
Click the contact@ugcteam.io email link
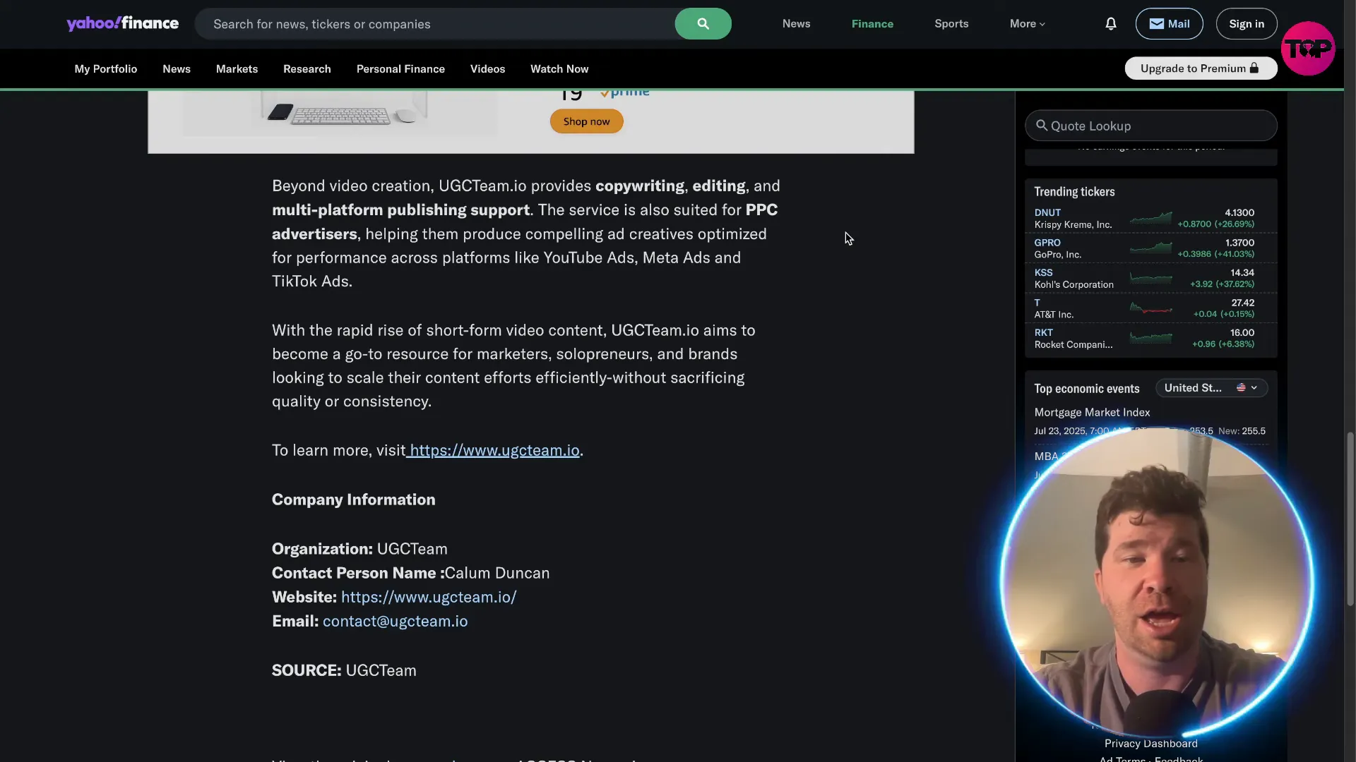pyautogui.click(x=395, y=621)
